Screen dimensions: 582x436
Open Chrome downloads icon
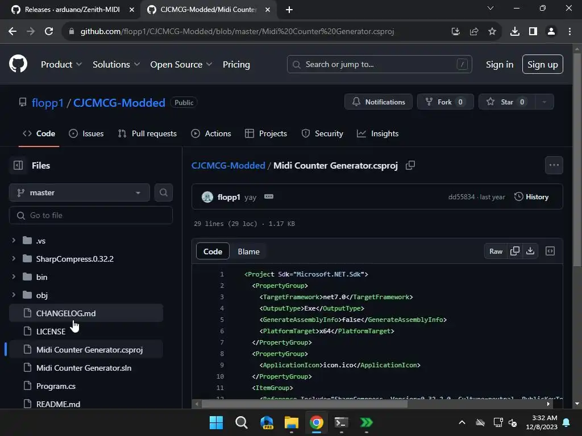pyautogui.click(x=515, y=31)
